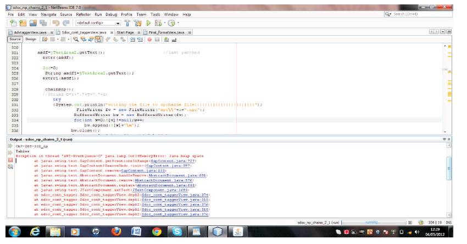Open the Tools menu
This screenshot has width=467, height=244.
(x=155, y=14)
